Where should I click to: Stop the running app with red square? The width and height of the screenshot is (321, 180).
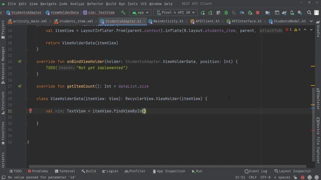[x=258, y=12]
